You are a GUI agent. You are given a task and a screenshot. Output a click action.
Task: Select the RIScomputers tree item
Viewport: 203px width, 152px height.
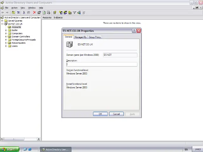[x=19, y=43]
